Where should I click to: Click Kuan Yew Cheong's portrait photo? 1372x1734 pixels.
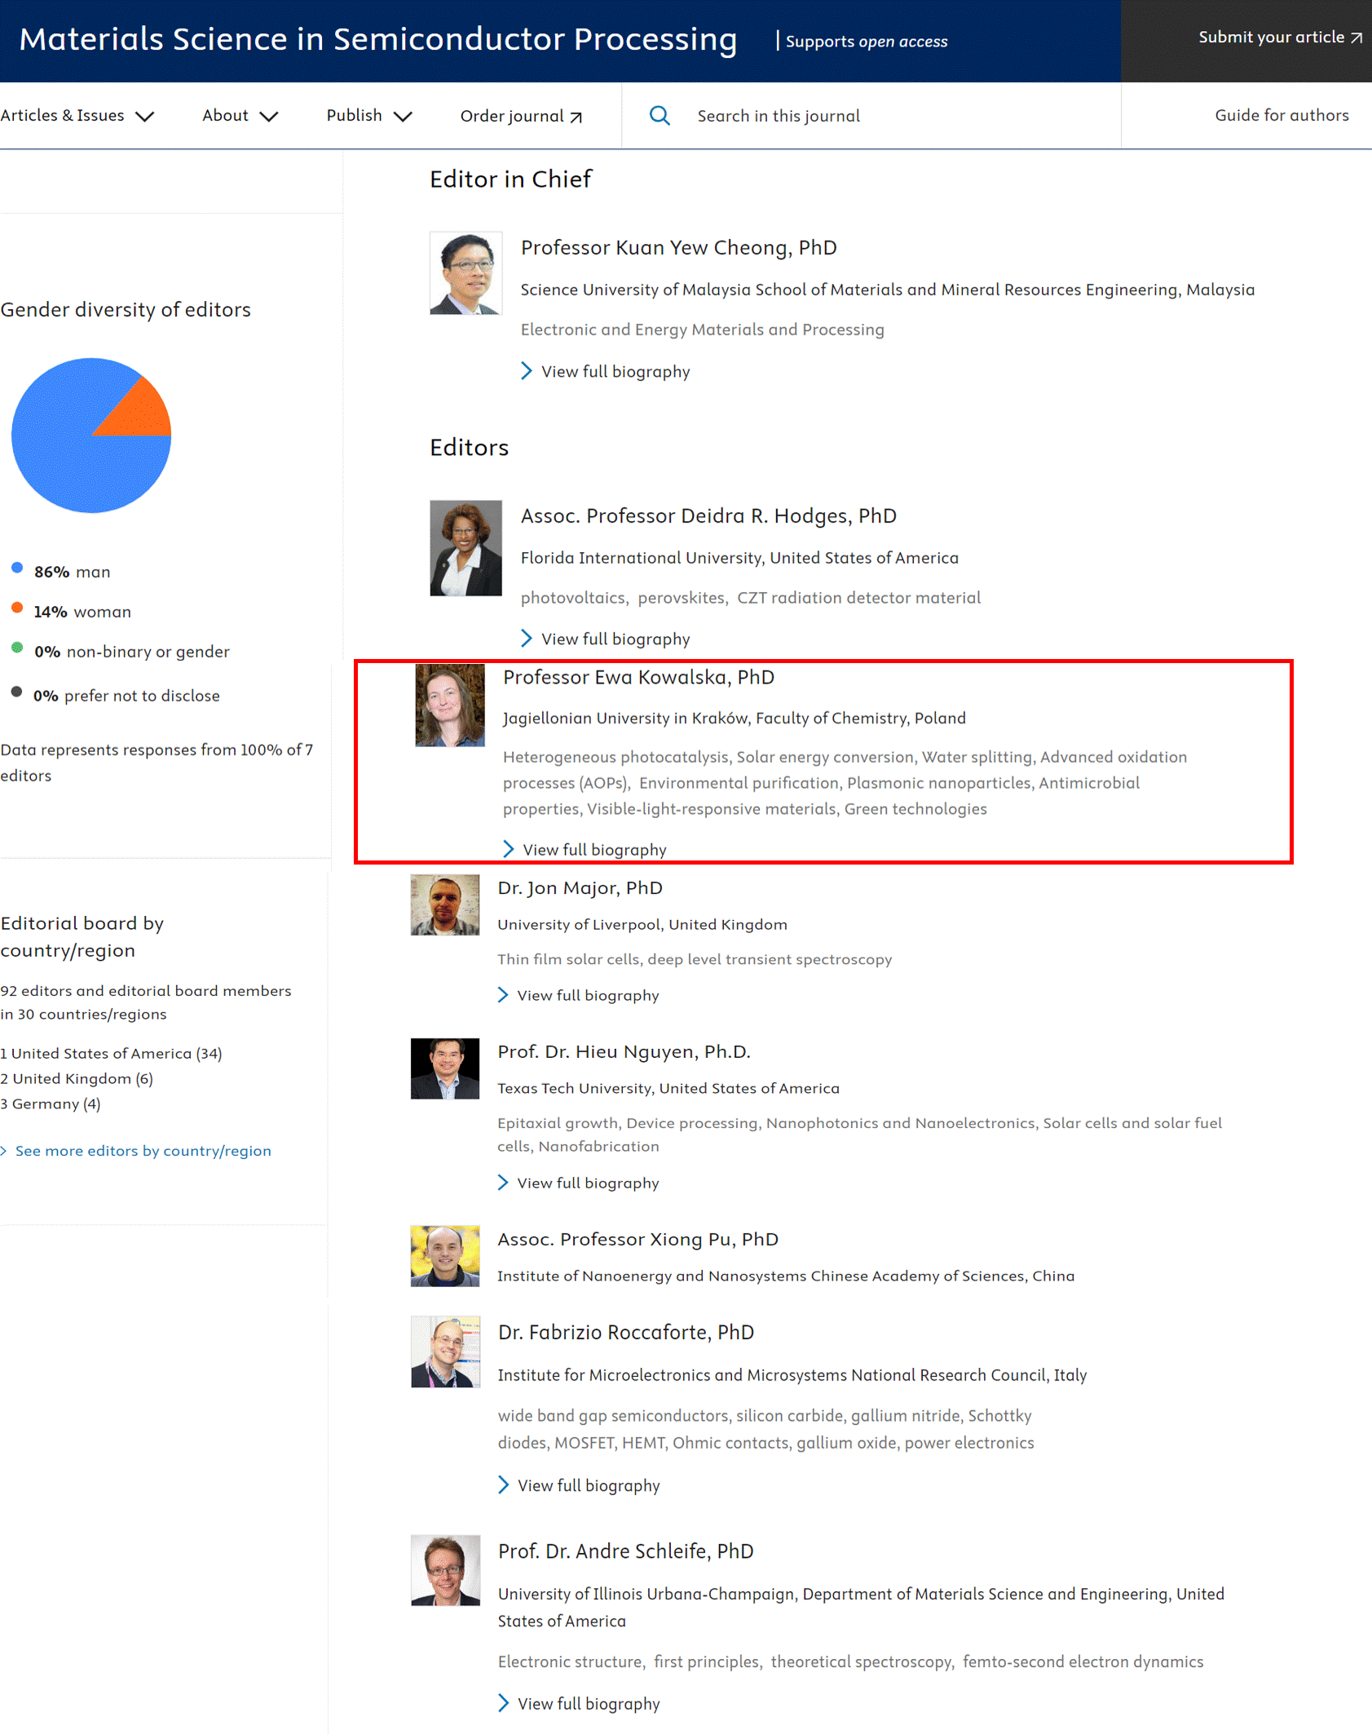tap(465, 273)
